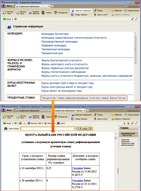Click the search upward arrow button
Viewport: 141px width, 191px height.
pyautogui.click(x=91, y=129)
